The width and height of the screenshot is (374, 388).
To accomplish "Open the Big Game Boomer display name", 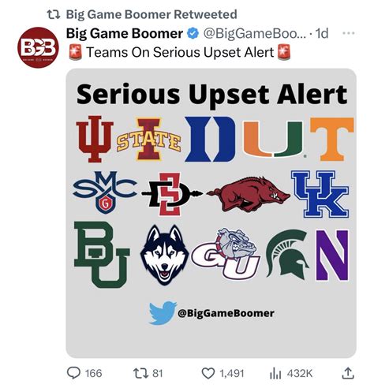I will tap(125, 33).
